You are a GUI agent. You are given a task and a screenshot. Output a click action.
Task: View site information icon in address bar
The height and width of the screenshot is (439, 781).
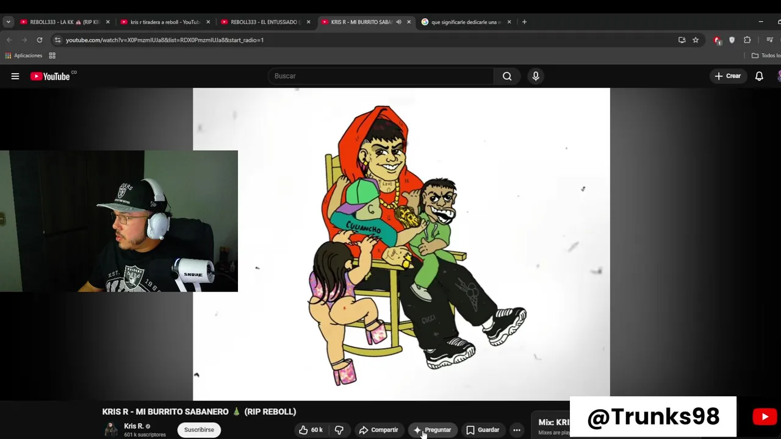pyautogui.click(x=57, y=40)
